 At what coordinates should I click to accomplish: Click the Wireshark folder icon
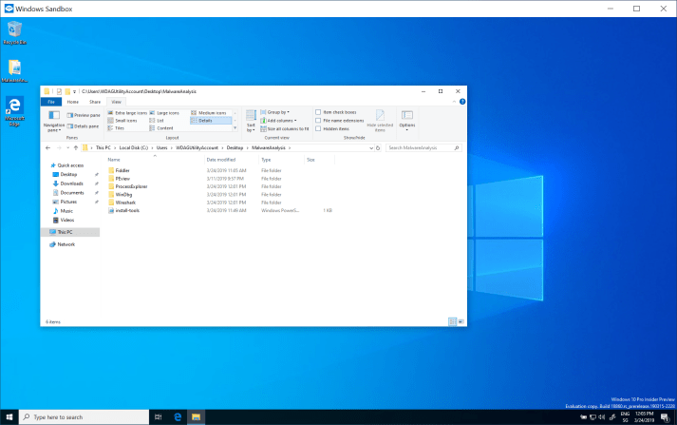point(110,202)
